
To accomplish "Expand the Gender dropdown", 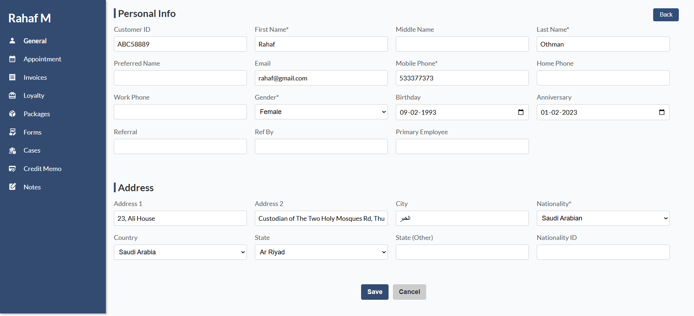I will pyautogui.click(x=321, y=112).
